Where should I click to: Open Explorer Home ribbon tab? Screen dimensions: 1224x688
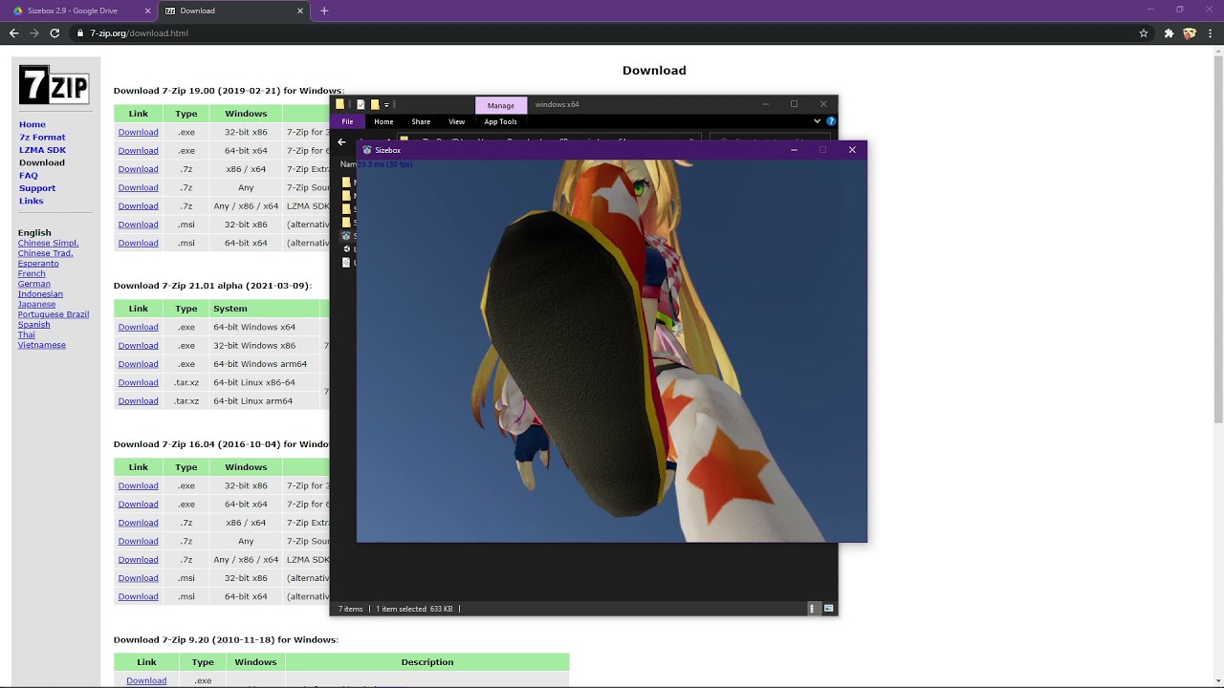[383, 121]
